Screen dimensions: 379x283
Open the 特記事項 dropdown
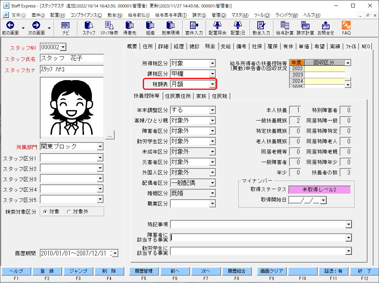click(348, 224)
